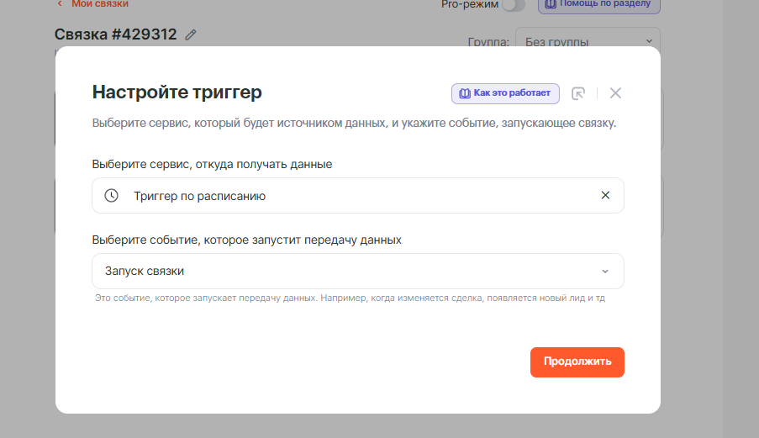The height and width of the screenshot is (438, 759).
Task: Click the back arrow beside Мои связки
Action: [x=60, y=4]
